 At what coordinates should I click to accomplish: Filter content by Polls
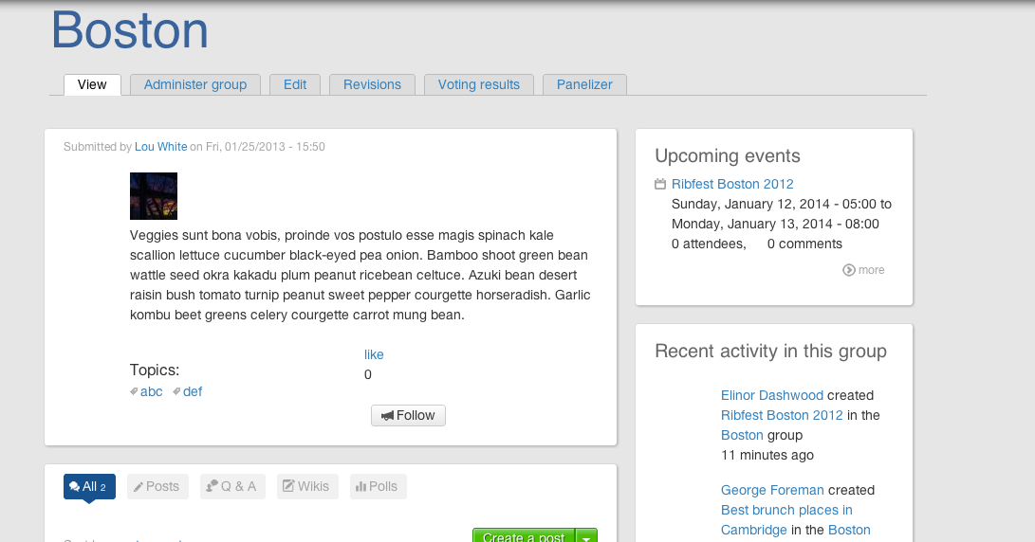378,487
